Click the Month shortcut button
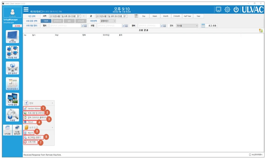The image size is (267, 159). pyautogui.click(x=166, y=16)
